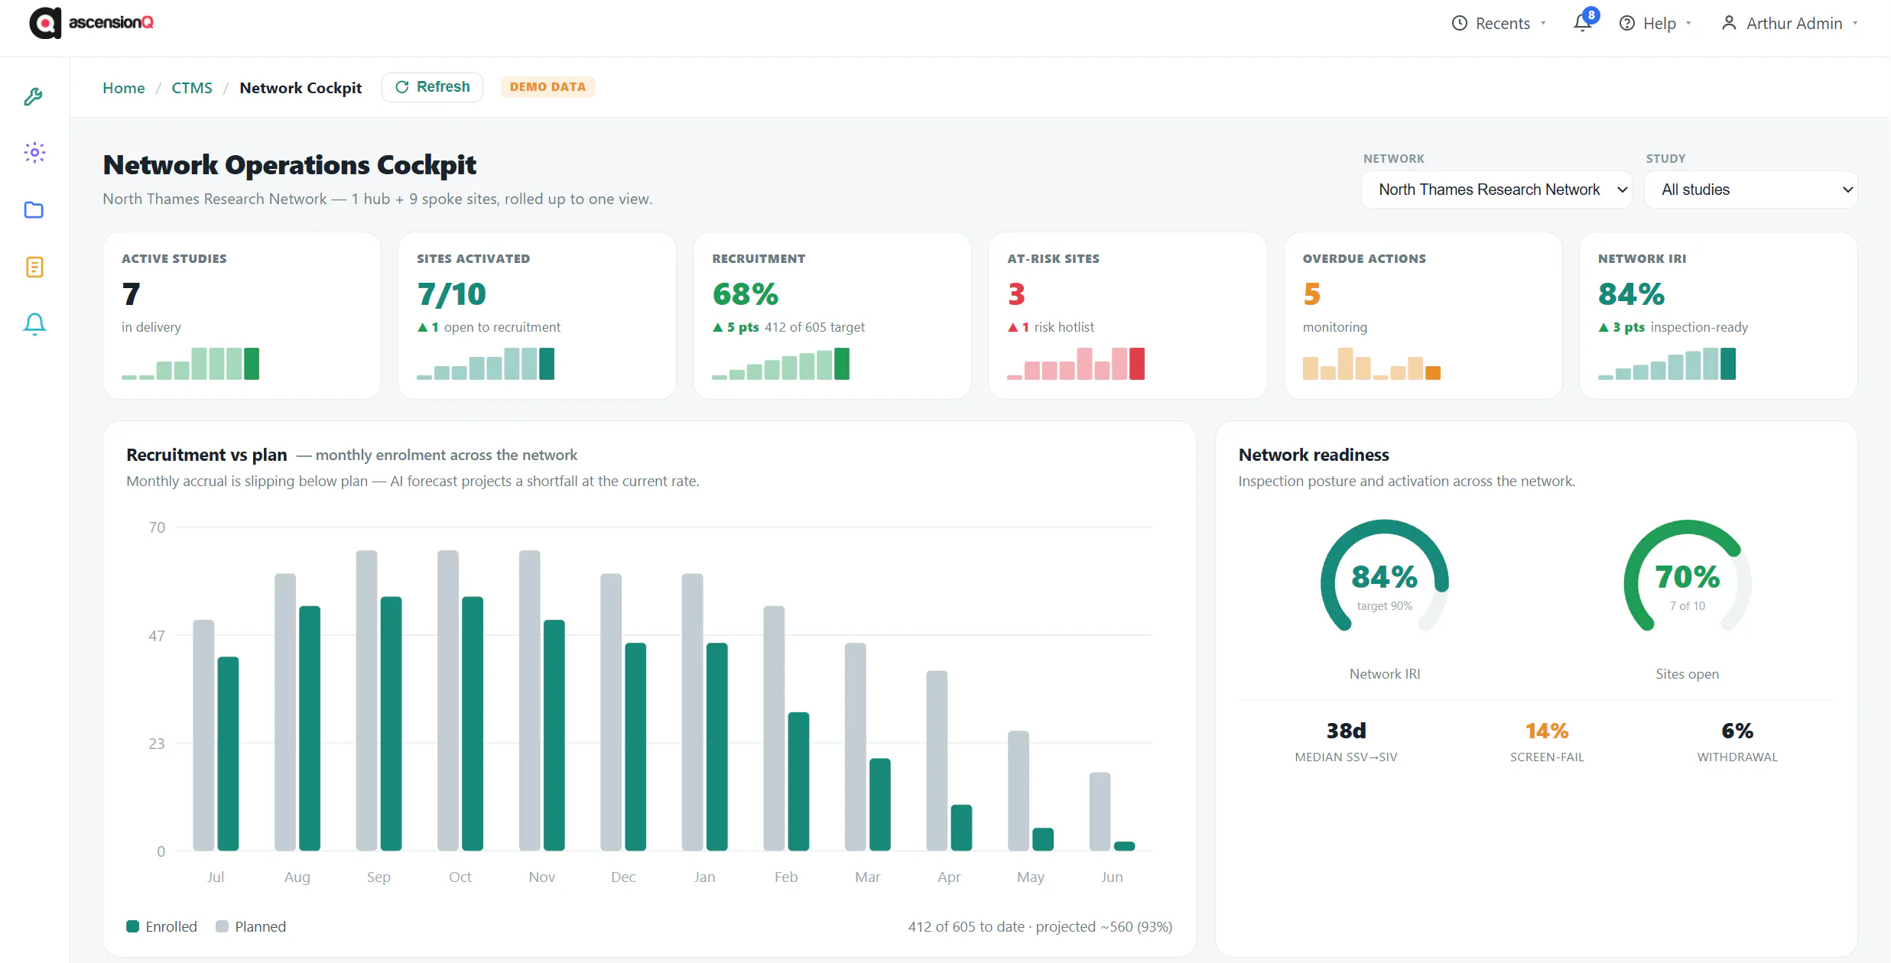Viewport: 1891px width, 963px height.
Task: Open the wrench tools sidebar icon
Action: pyautogui.click(x=34, y=96)
